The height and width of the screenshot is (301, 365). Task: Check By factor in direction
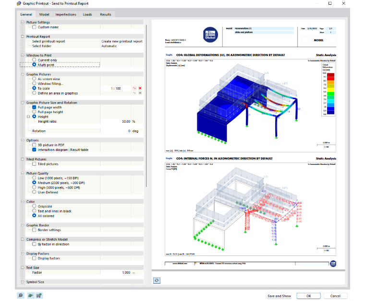34,244
